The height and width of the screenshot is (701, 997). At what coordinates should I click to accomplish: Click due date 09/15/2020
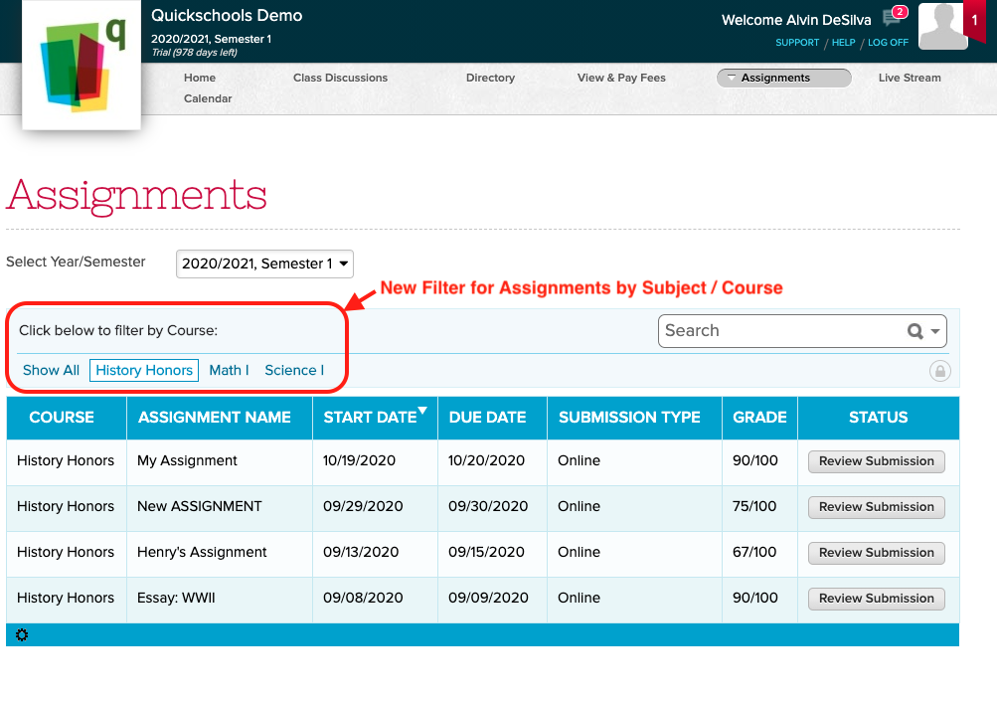coord(486,552)
